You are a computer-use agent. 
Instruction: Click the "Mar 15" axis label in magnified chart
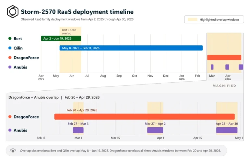click(x=115, y=138)
